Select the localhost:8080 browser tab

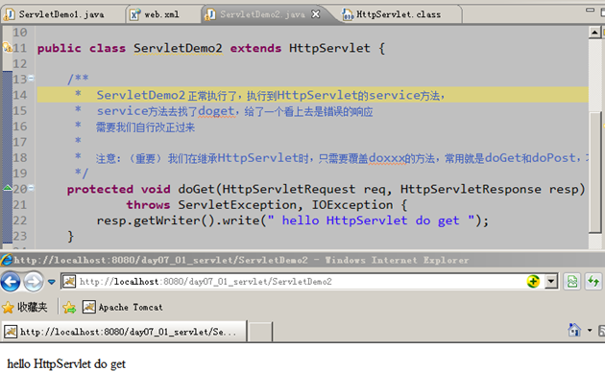pos(124,332)
